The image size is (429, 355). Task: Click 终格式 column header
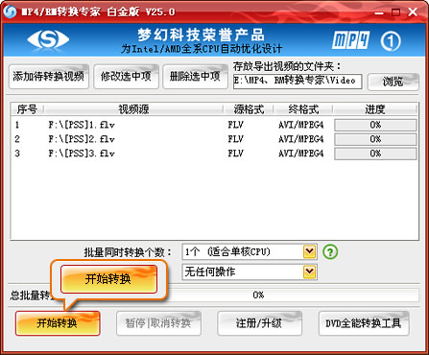tap(303, 109)
